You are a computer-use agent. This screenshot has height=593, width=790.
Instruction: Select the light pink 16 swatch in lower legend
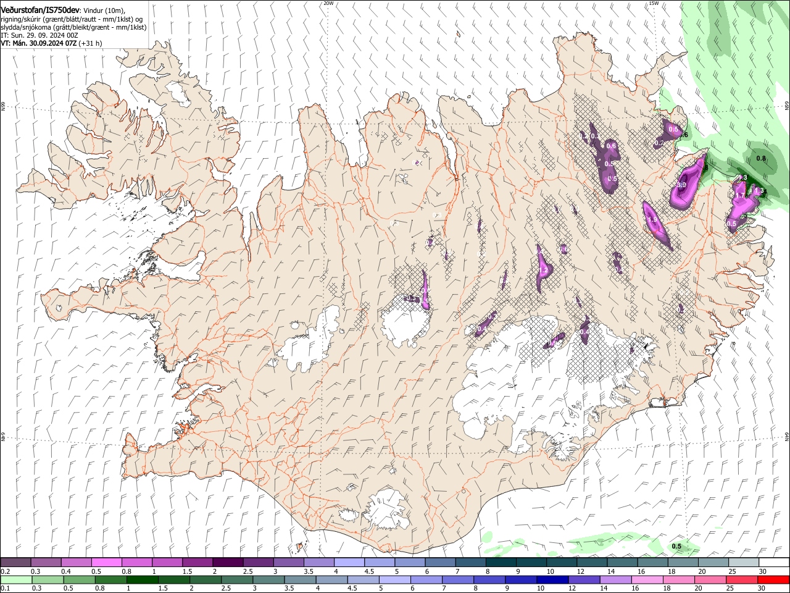[x=647, y=579]
